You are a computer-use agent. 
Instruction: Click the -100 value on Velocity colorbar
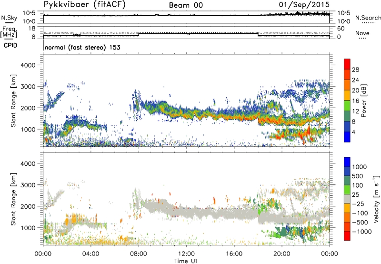point(360,213)
